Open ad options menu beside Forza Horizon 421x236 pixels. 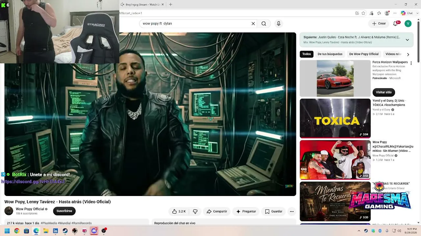[411, 63]
